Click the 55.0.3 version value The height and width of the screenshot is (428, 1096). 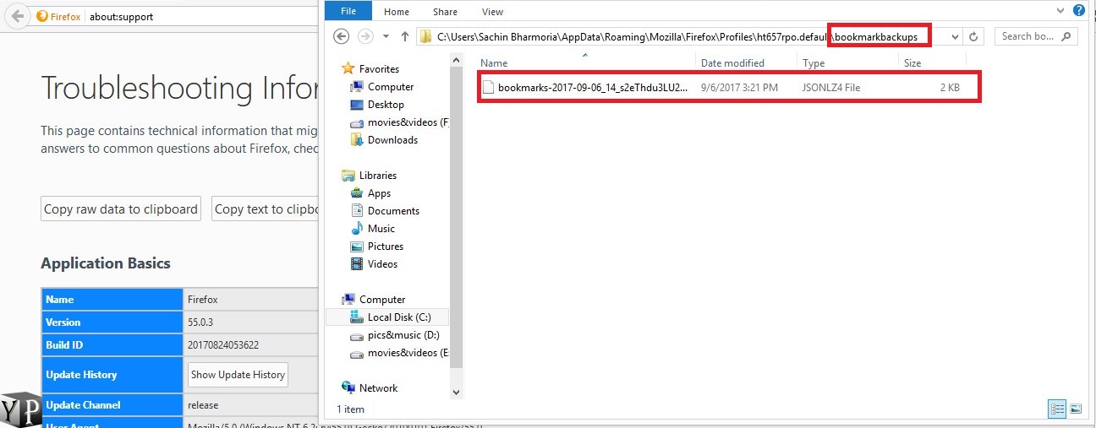point(201,322)
